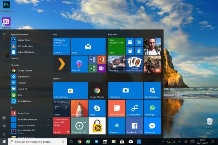Show hidden tray icons chevron

pyautogui.click(x=163, y=142)
